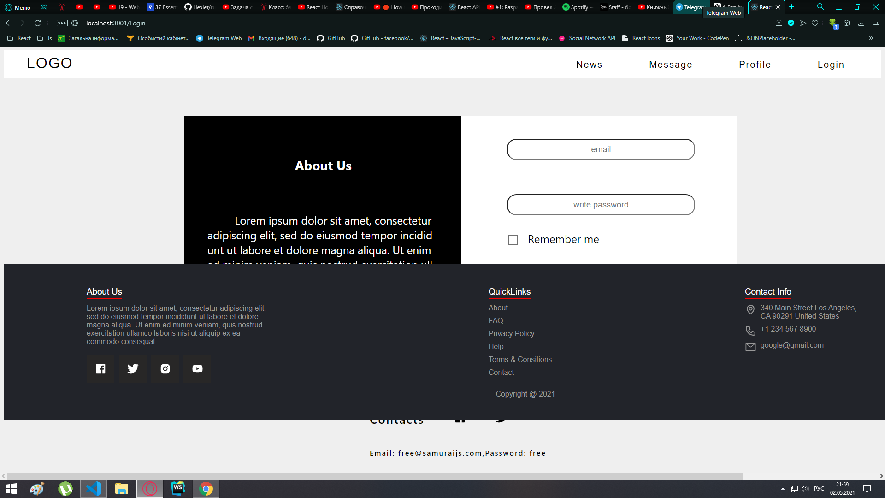Image resolution: width=885 pixels, height=498 pixels.
Task: Click the browser back arrow
Action: tap(8, 23)
